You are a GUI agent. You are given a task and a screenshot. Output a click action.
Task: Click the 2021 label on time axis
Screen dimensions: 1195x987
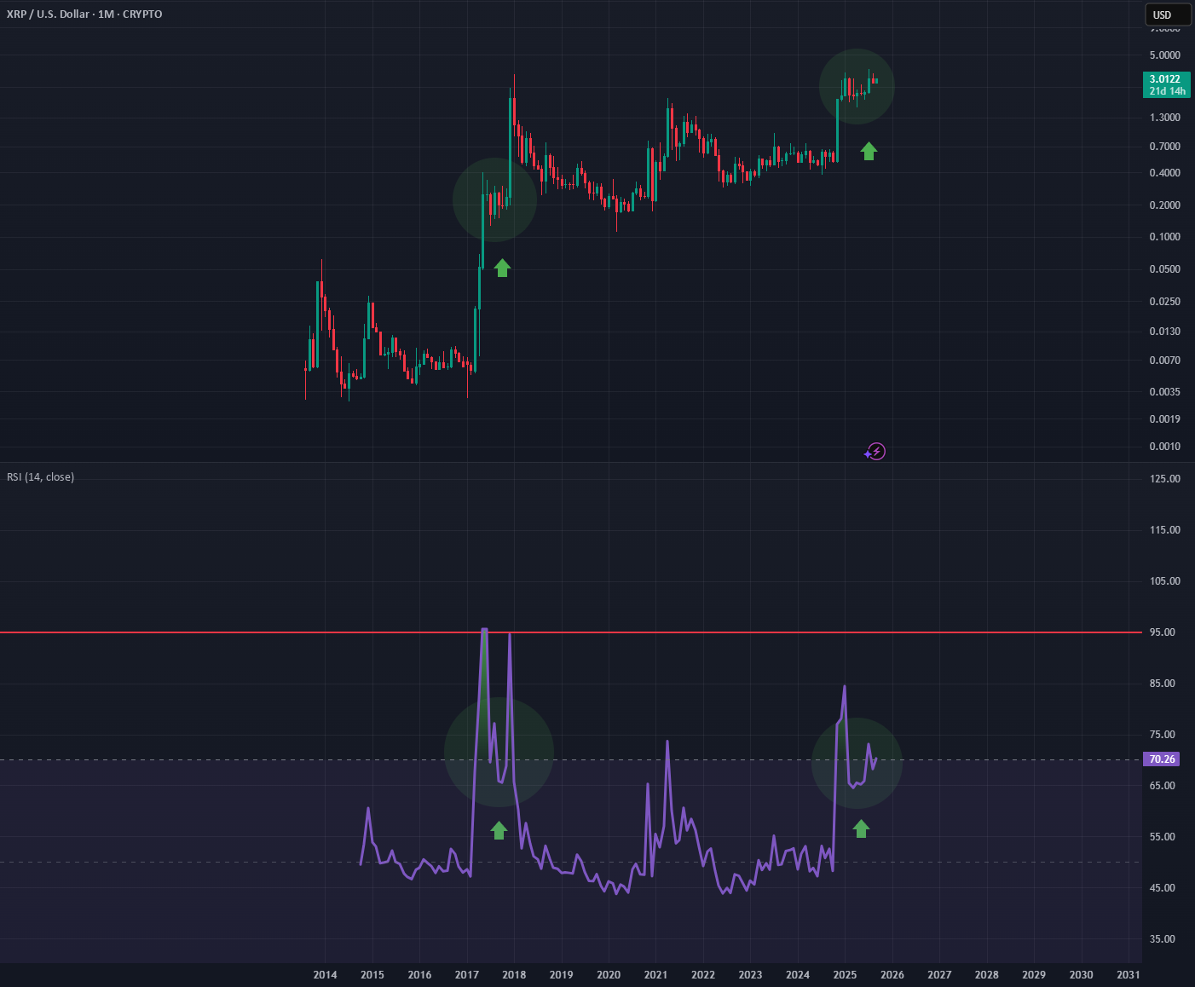655,975
